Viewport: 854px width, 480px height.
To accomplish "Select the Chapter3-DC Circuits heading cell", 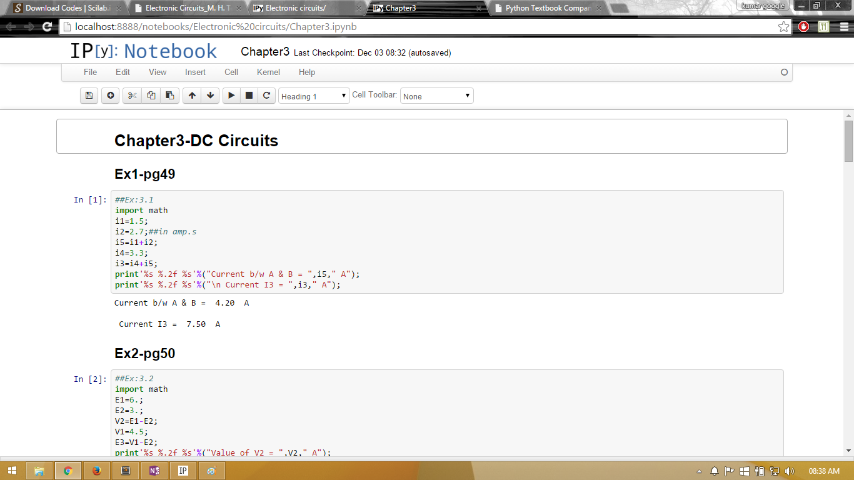I will coord(422,136).
